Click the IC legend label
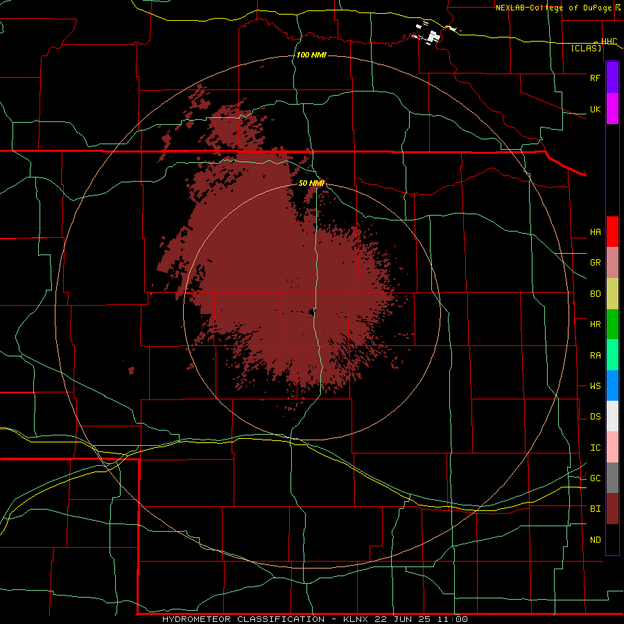 point(595,448)
